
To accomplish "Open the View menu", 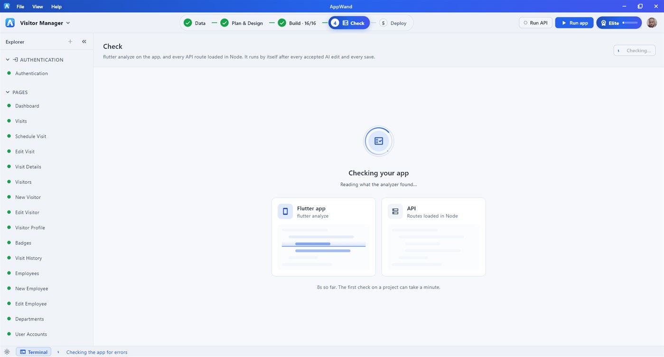I will [37, 7].
